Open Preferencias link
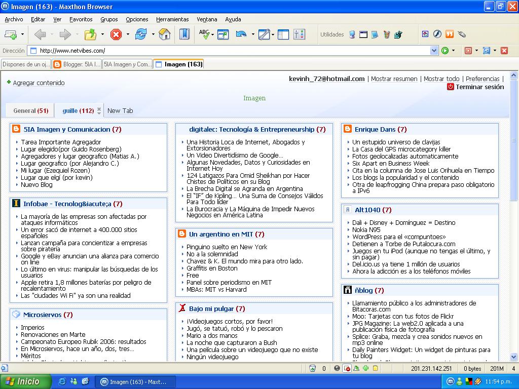 point(483,79)
